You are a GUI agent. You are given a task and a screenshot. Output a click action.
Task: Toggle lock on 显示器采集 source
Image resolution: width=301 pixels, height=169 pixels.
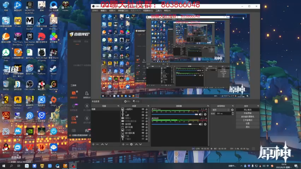(147, 133)
